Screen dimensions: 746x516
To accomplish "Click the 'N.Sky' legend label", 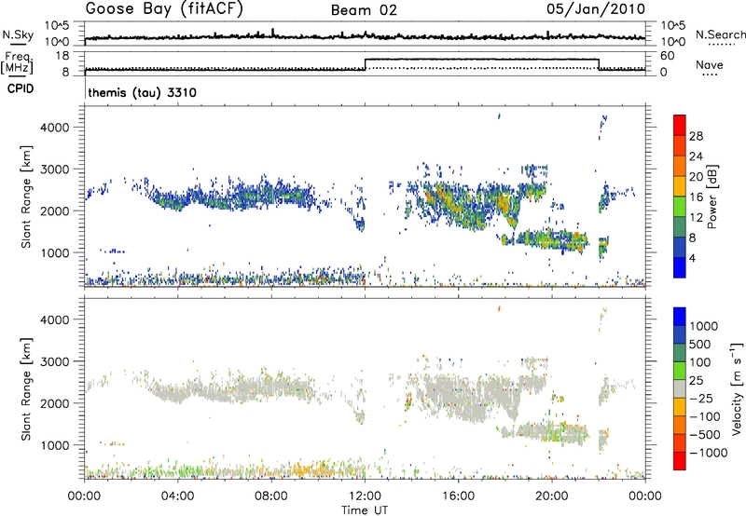I will pos(18,34).
